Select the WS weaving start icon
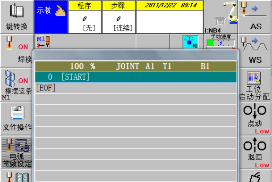This screenshot has width=272, height=182. (x=255, y=50)
